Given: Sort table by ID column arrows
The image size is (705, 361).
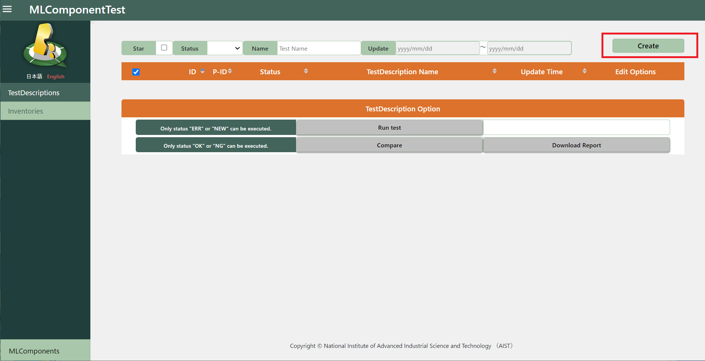Looking at the screenshot, I should [202, 71].
